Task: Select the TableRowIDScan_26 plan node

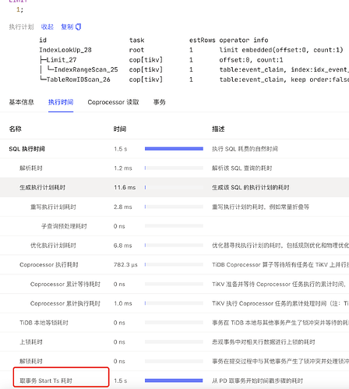Action: click(x=78, y=80)
